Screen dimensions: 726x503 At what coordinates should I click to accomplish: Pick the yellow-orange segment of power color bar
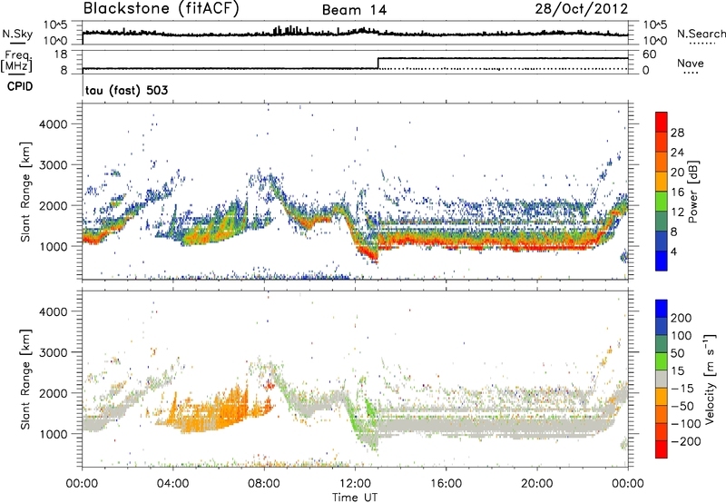pos(662,182)
